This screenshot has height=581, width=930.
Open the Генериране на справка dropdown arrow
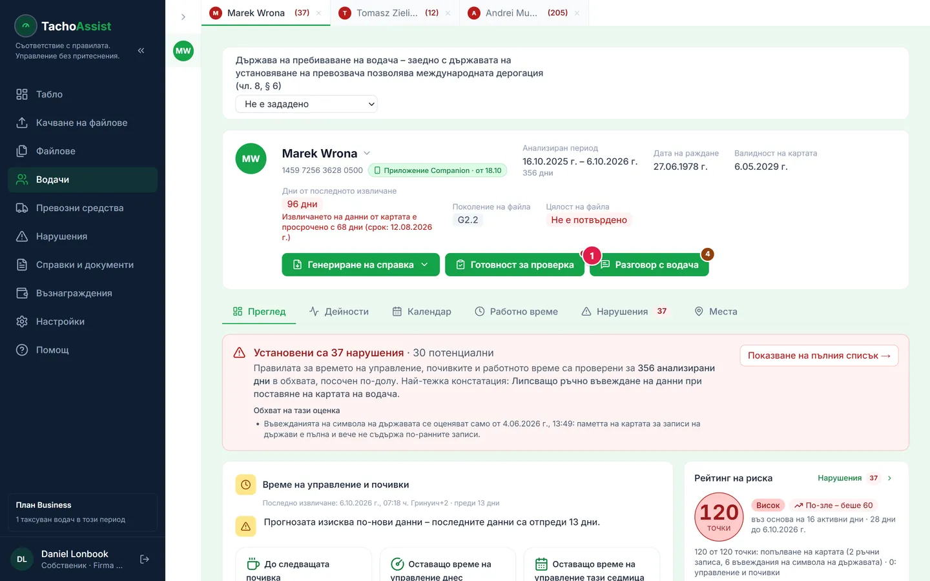(424, 265)
